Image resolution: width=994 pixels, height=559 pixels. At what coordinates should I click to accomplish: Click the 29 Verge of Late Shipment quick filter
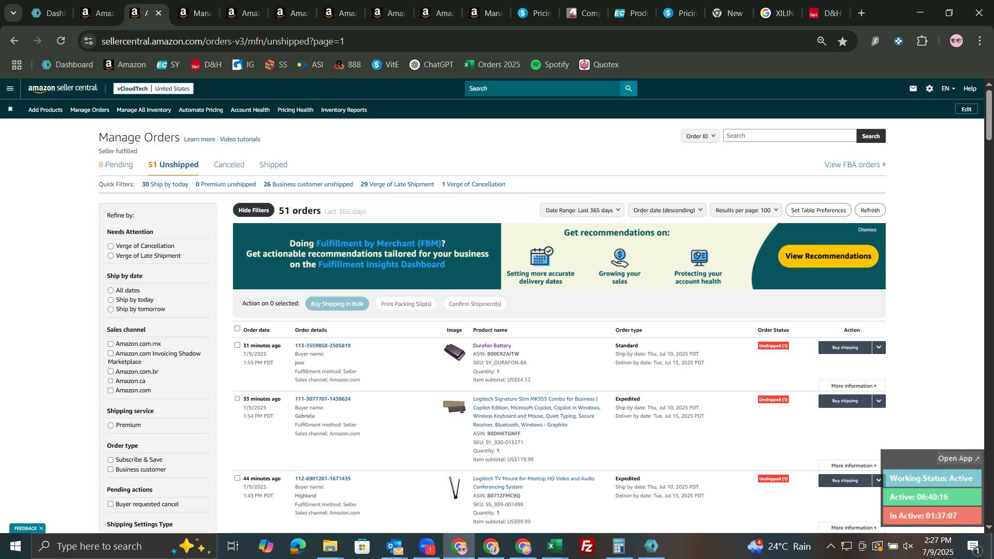pyautogui.click(x=397, y=184)
